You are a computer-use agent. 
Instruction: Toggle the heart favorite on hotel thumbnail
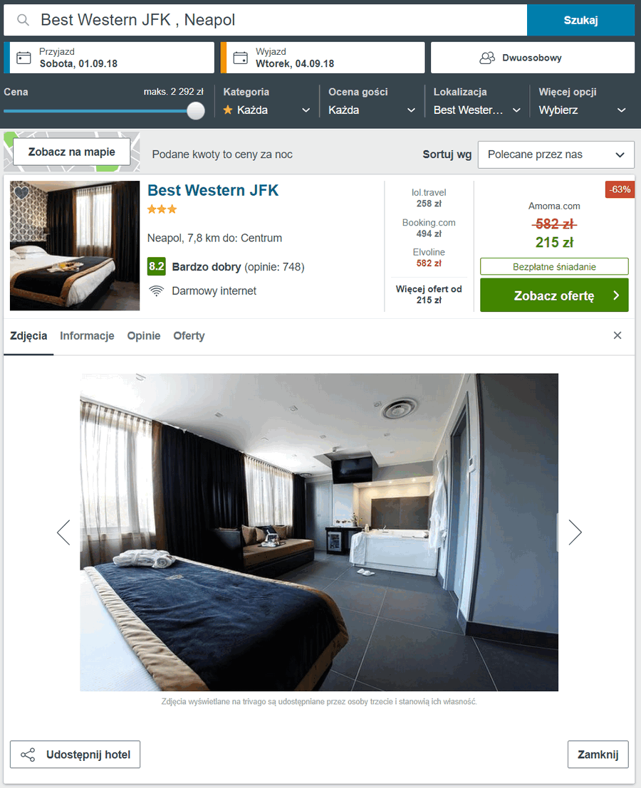pyautogui.click(x=21, y=192)
